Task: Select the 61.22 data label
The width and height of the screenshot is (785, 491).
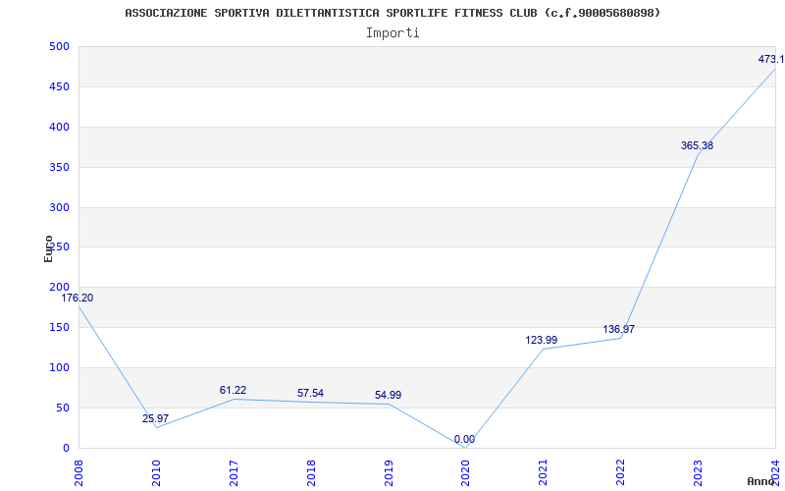Action: pyautogui.click(x=233, y=390)
